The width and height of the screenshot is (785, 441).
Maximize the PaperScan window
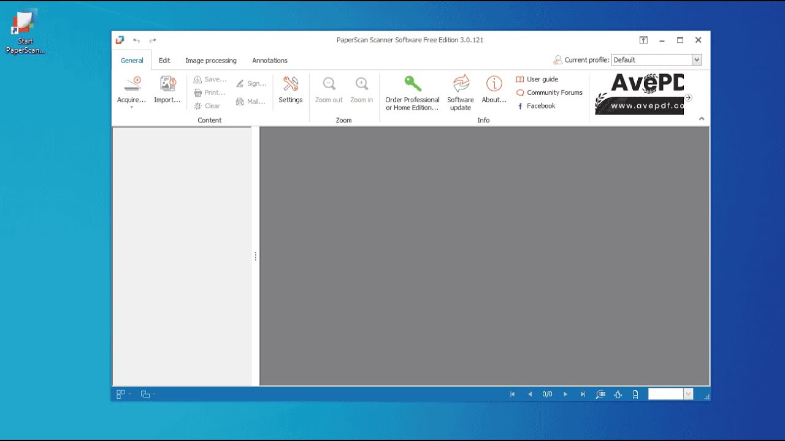[x=680, y=40]
